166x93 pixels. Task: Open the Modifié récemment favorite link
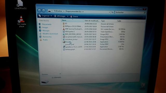(50, 34)
